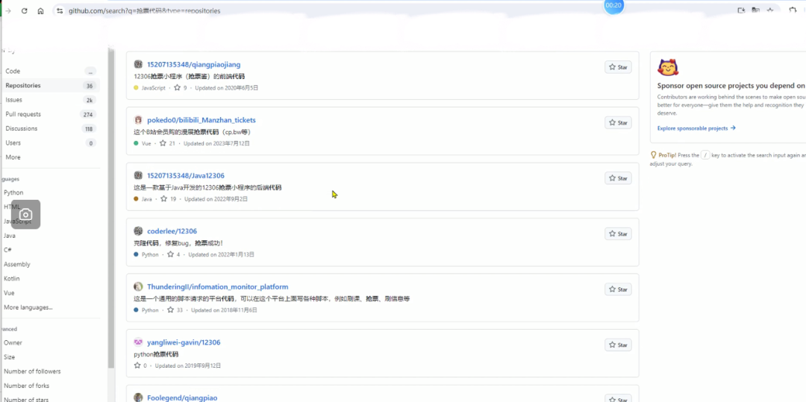Open Explore sponsorable projects link
This screenshot has height=402, width=806.
point(696,128)
